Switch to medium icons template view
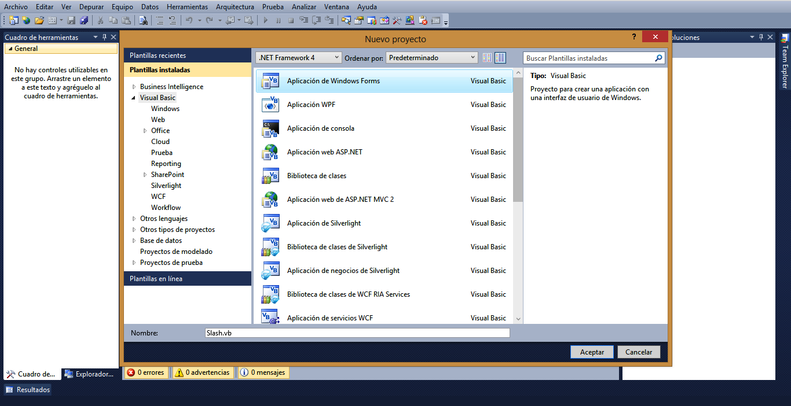The height and width of the screenshot is (406, 791). point(500,57)
